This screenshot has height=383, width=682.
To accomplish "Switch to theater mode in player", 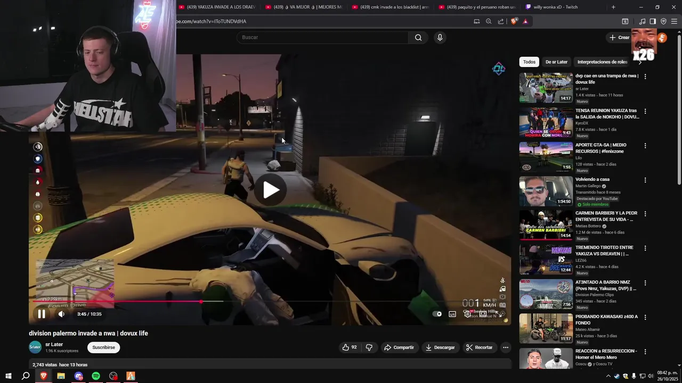I will pyautogui.click(x=483, y=314).
